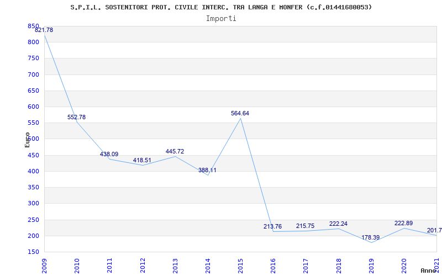Select the 200 y-axis tick label
This screenshot has width=442, height=276.
(33, 236)
